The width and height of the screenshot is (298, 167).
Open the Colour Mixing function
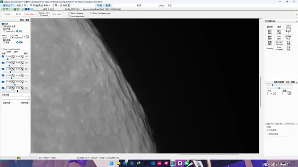click(288, 27)
